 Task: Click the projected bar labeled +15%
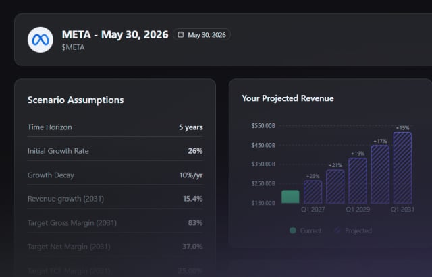click(402, 168)
